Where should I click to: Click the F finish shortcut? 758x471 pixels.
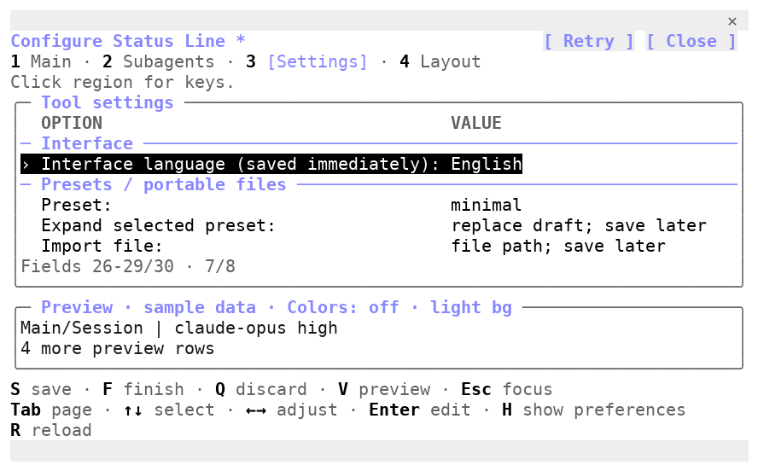tap(143, 389)
